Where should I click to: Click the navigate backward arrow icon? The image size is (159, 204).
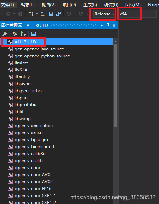pos(8,14)
